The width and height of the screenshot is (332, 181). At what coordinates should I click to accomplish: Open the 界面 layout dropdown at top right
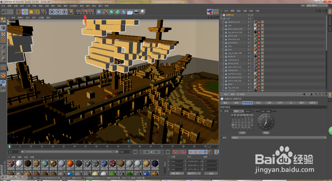click(x=317, y=6)
